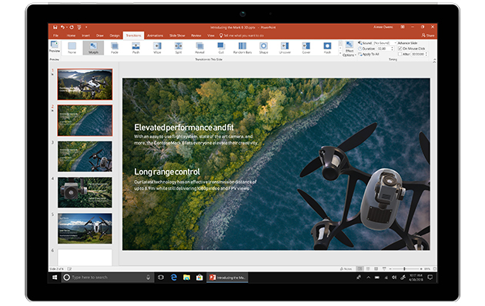This screenshot has height=306, width=485.
Task: Click Tell me what you want to do
Action: (242, 35)
